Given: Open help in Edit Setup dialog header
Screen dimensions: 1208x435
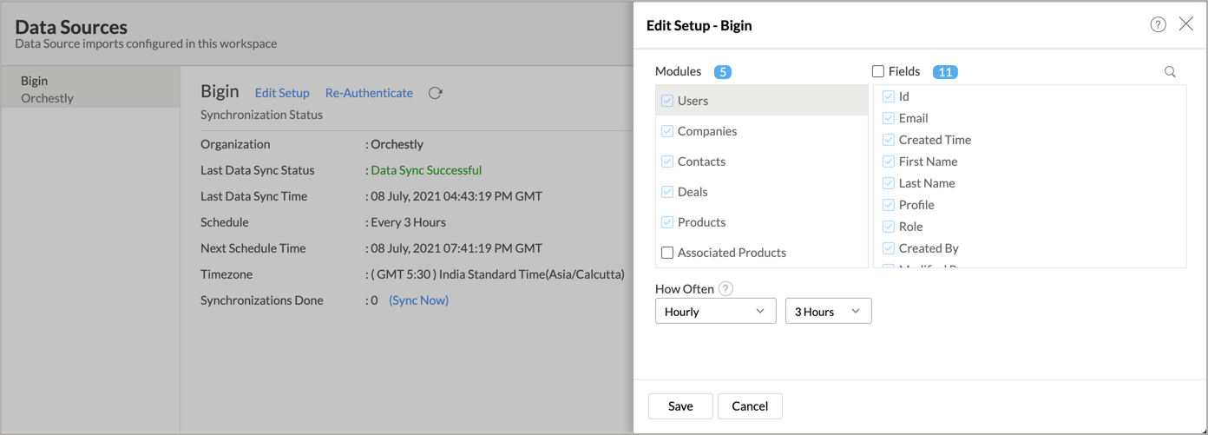Looking at the screenshot, I should pos(1158,24).
